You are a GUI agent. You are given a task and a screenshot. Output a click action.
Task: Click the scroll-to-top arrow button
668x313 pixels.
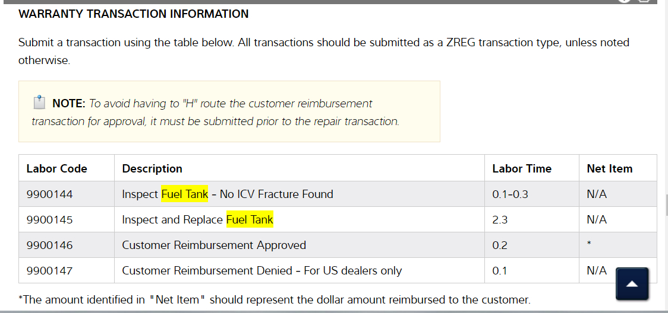coord(632,284)
